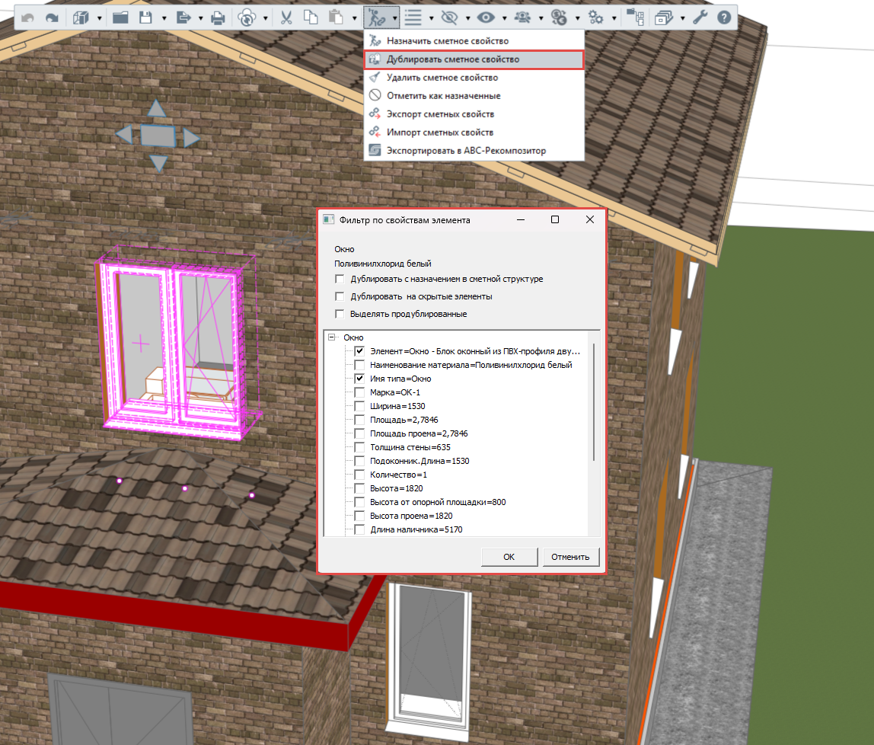Screen dimensions: 874x745
Task: Enable 'Дублировать на скрытые элементы' checkbox
Action: (x=340, y=296)
